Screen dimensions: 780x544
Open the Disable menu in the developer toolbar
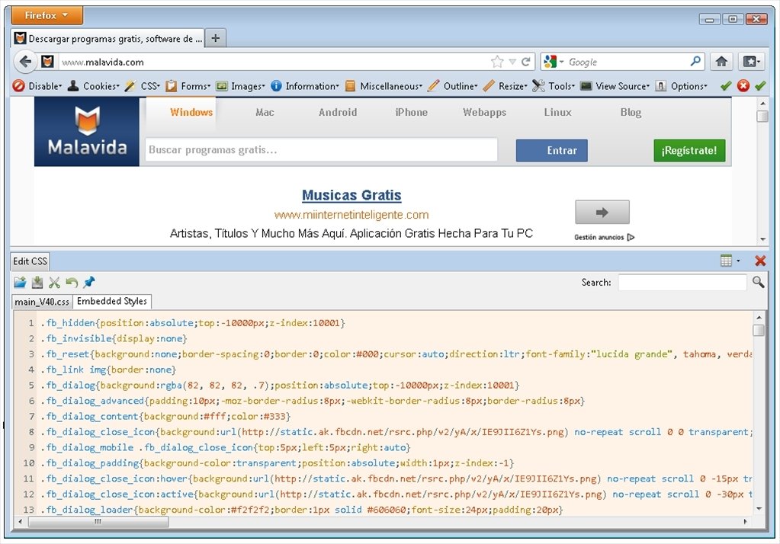(x=38, y=86)
